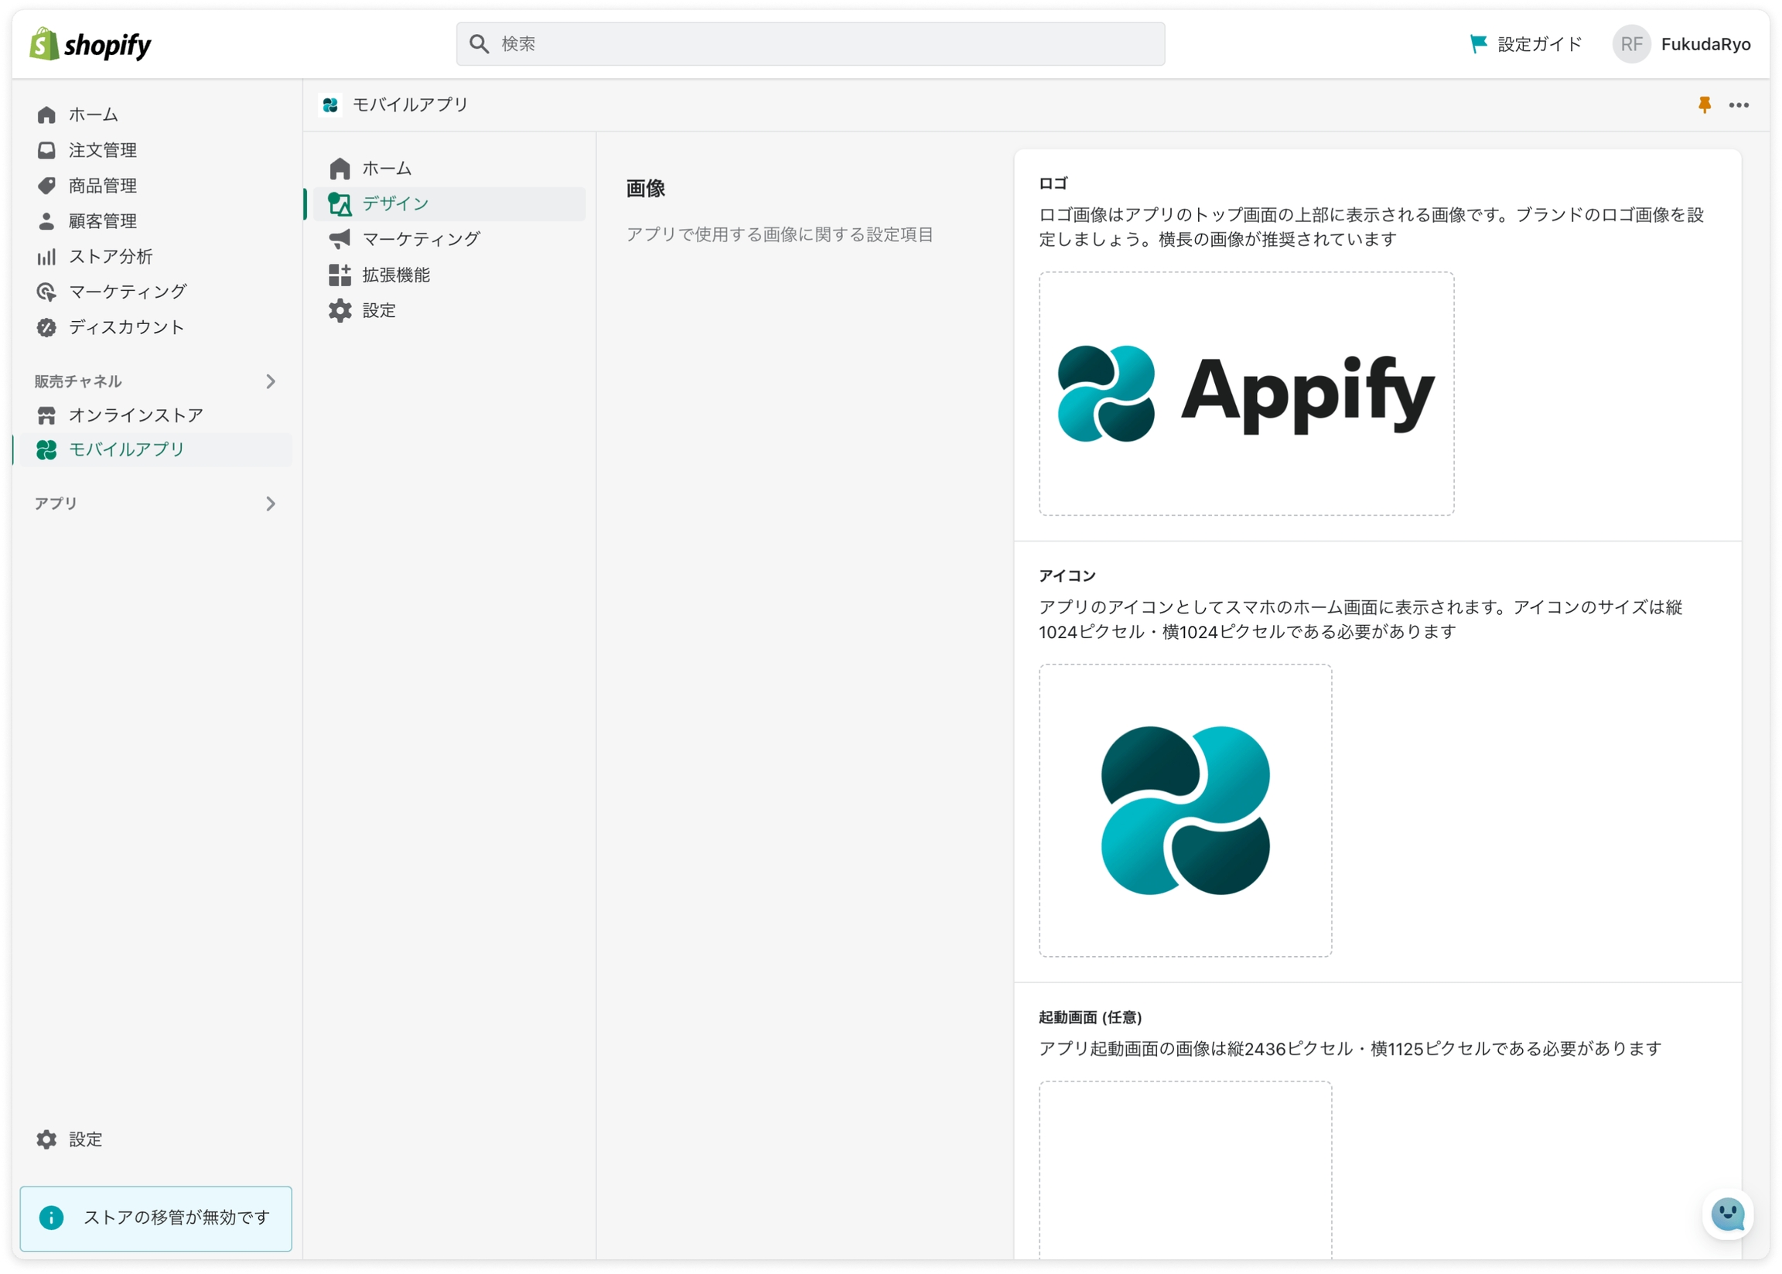Image resolution: width=1782 pixels, height=1274 pixels.
Task: Open the 設定ガイド flag icon
Action: (1478, 44)
